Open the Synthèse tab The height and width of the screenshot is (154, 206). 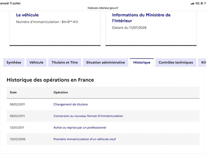(14, 62)
